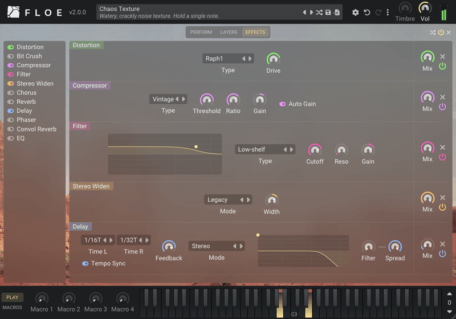Click the PLAY button
456x319 pixels.
tap(13, 297)
